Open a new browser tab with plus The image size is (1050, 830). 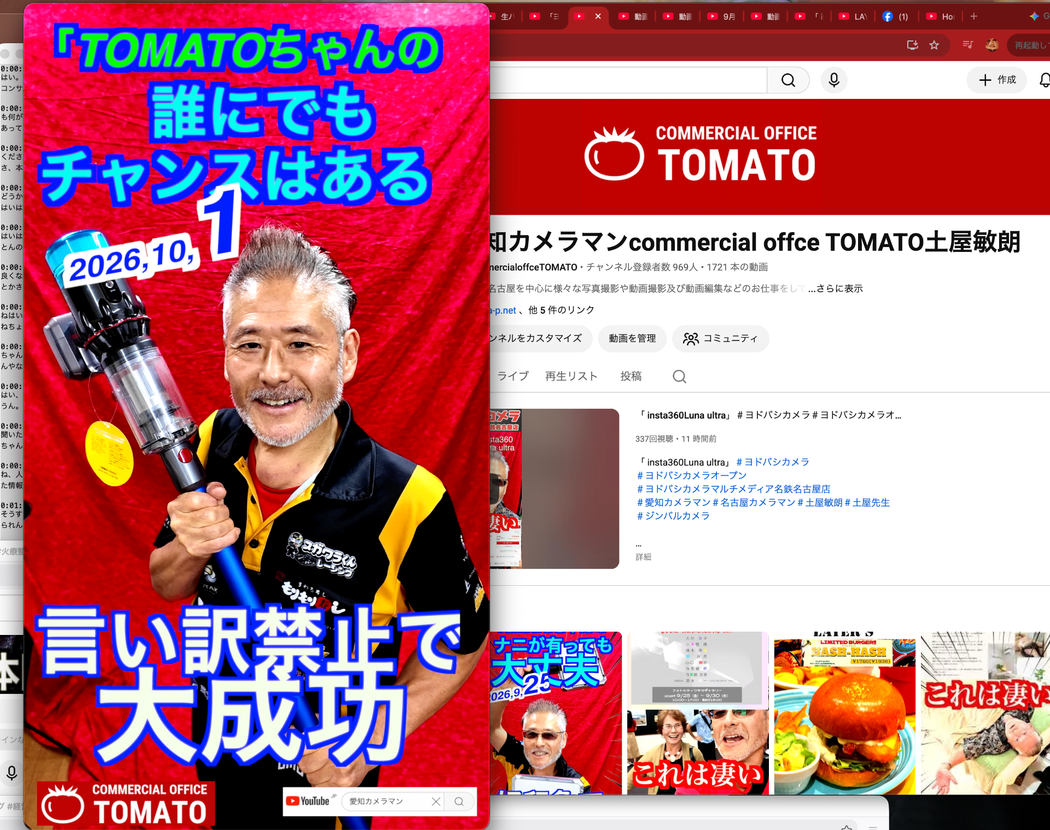tap(973, 16)
